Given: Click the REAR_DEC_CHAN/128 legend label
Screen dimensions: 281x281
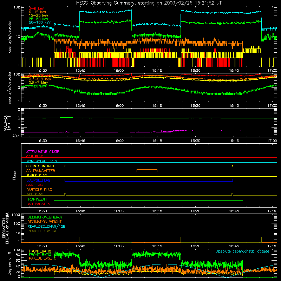Looking at the screenshot, I should 46,226.
